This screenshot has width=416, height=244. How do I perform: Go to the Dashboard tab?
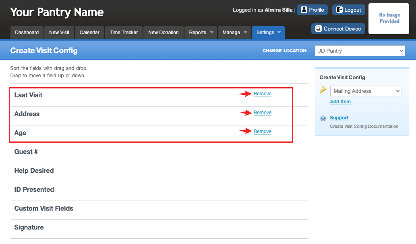pos(27,33)
